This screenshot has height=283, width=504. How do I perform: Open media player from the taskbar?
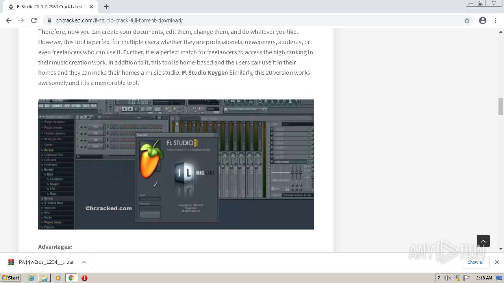(58, 278)
